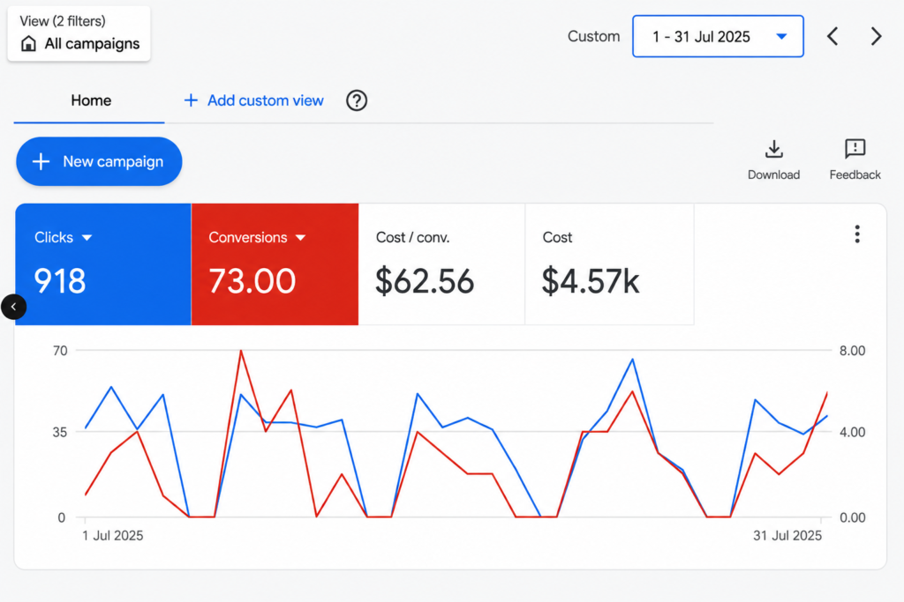
Task: Open the View (2 filters) campaigns selector
Action: pyautogui.click(x=79, y=33)
